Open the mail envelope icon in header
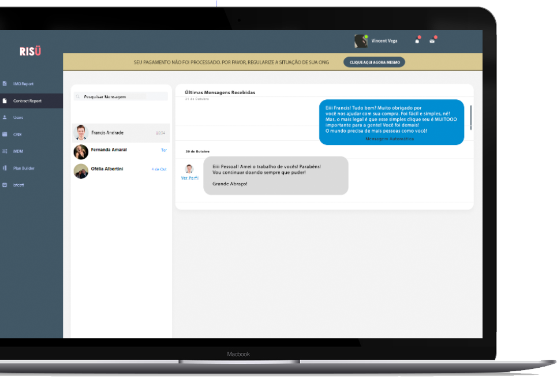Screen dimensions: 557x377 [432, 41]
